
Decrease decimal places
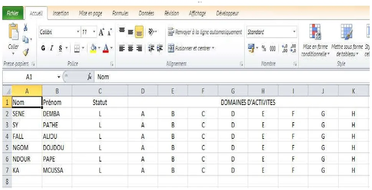click(293, 48)
